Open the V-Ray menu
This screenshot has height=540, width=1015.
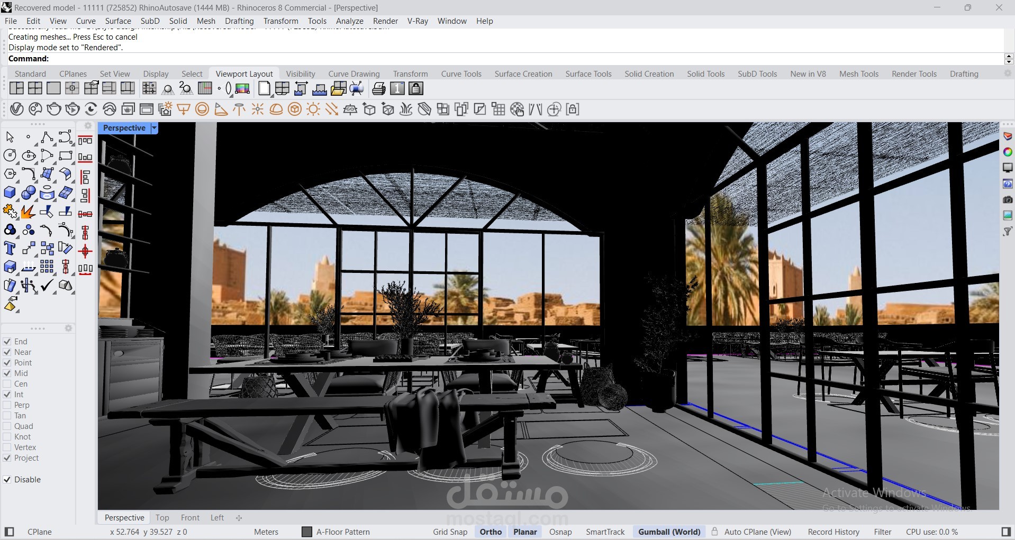(418, 21)
